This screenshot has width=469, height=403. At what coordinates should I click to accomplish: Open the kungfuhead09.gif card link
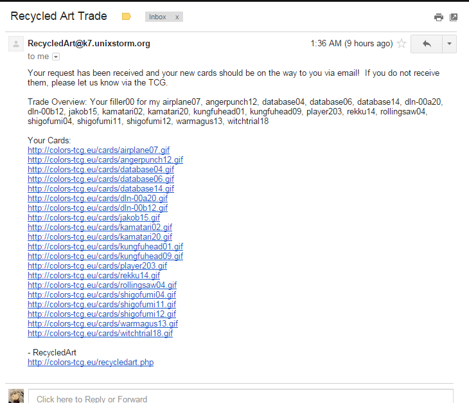tap(105, 256)
